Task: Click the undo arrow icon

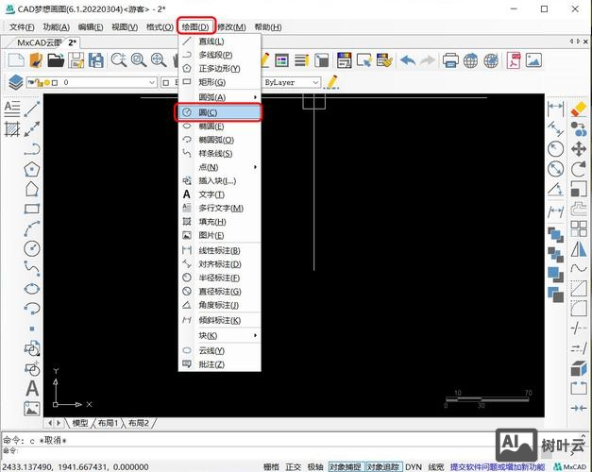Action: [408, 60]
